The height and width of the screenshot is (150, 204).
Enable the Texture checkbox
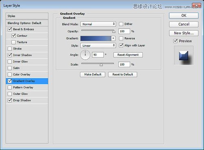13,42
